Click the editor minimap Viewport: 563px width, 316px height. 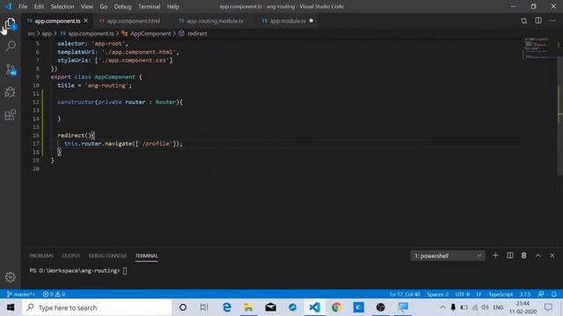click(538, 48)
